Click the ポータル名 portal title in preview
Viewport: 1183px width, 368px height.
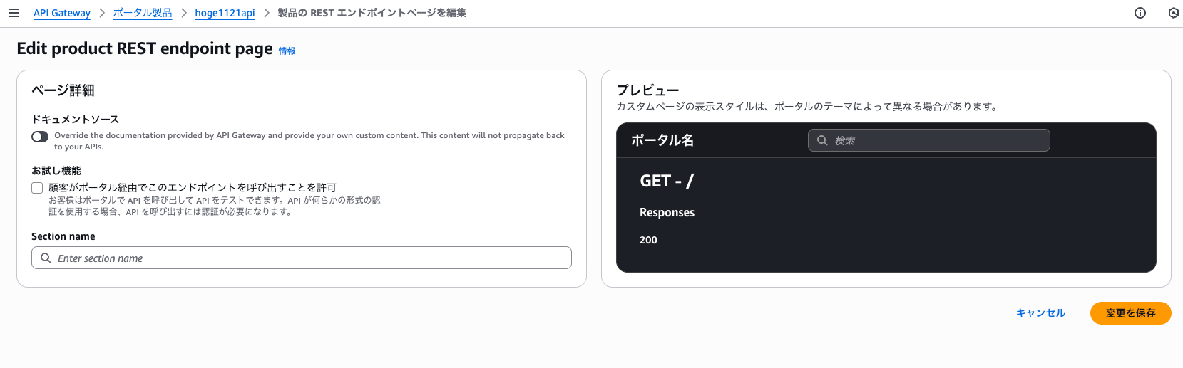(x=662, y=140)
